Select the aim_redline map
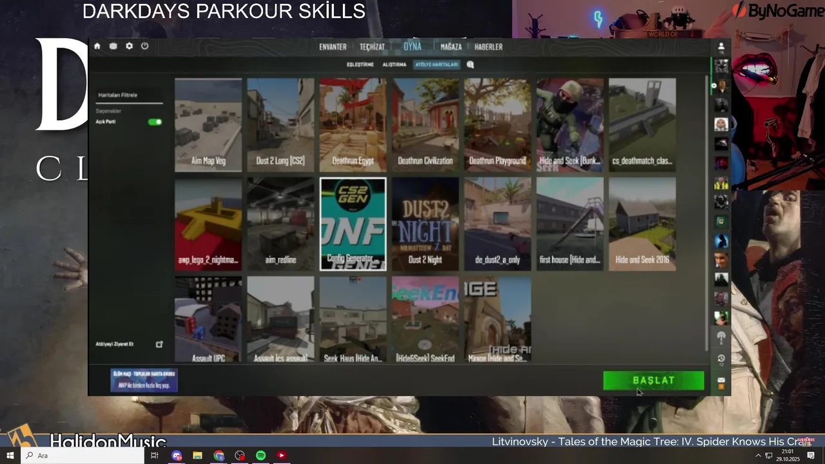Image resolution: width=825 pixels, height=464 pixels. coord(280,224)
